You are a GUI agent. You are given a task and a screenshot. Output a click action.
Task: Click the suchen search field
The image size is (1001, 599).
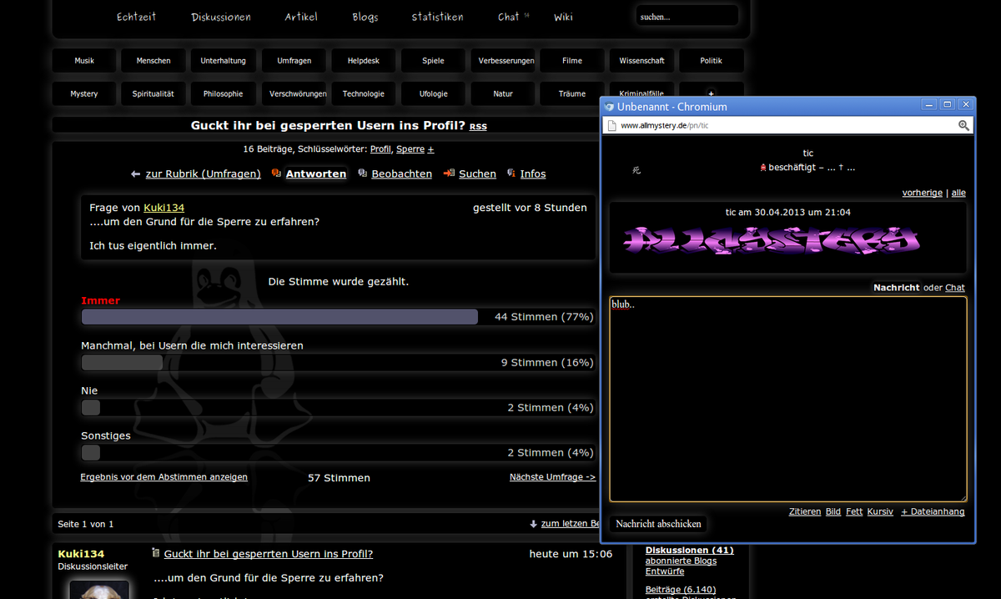click(x=687, y=16)
